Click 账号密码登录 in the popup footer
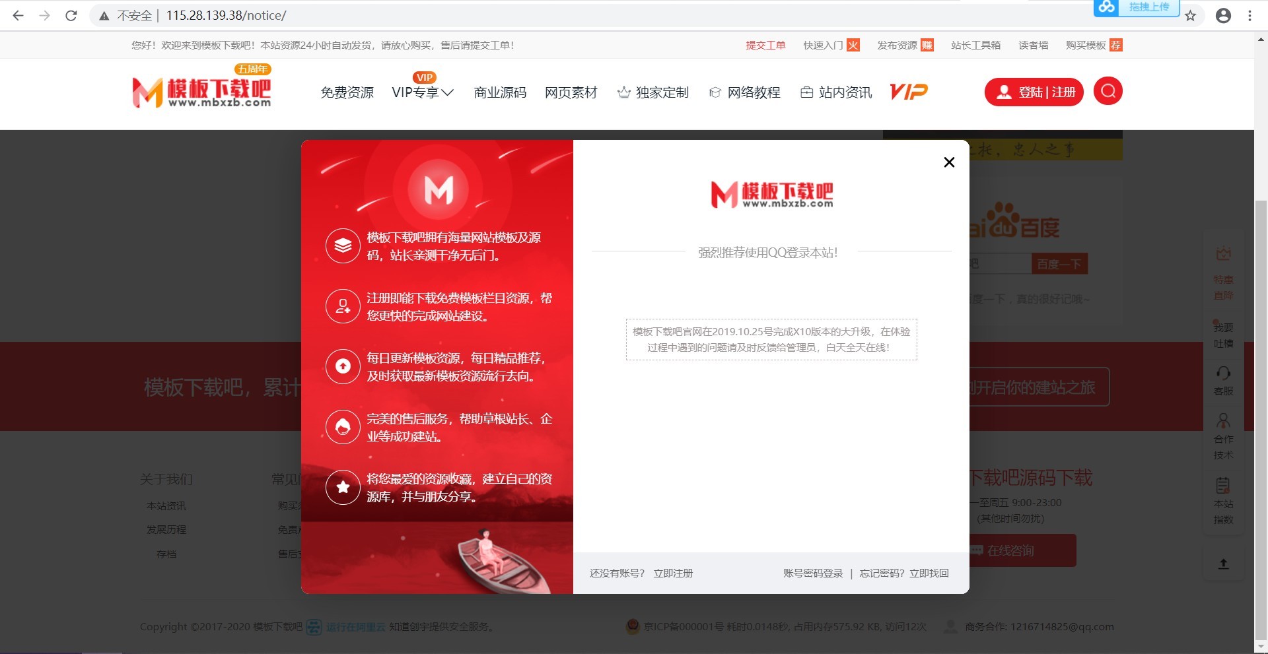The width and height of the screenshot is (1268, 654). point(813,573)
